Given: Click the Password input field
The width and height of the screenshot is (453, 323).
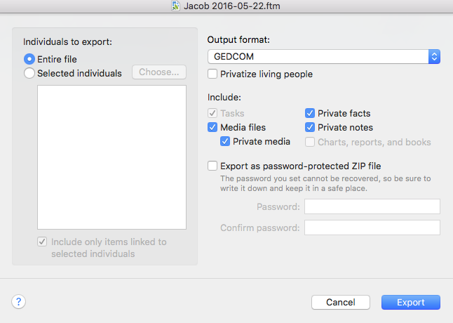Looking at the screenshot, I should 372,206.
